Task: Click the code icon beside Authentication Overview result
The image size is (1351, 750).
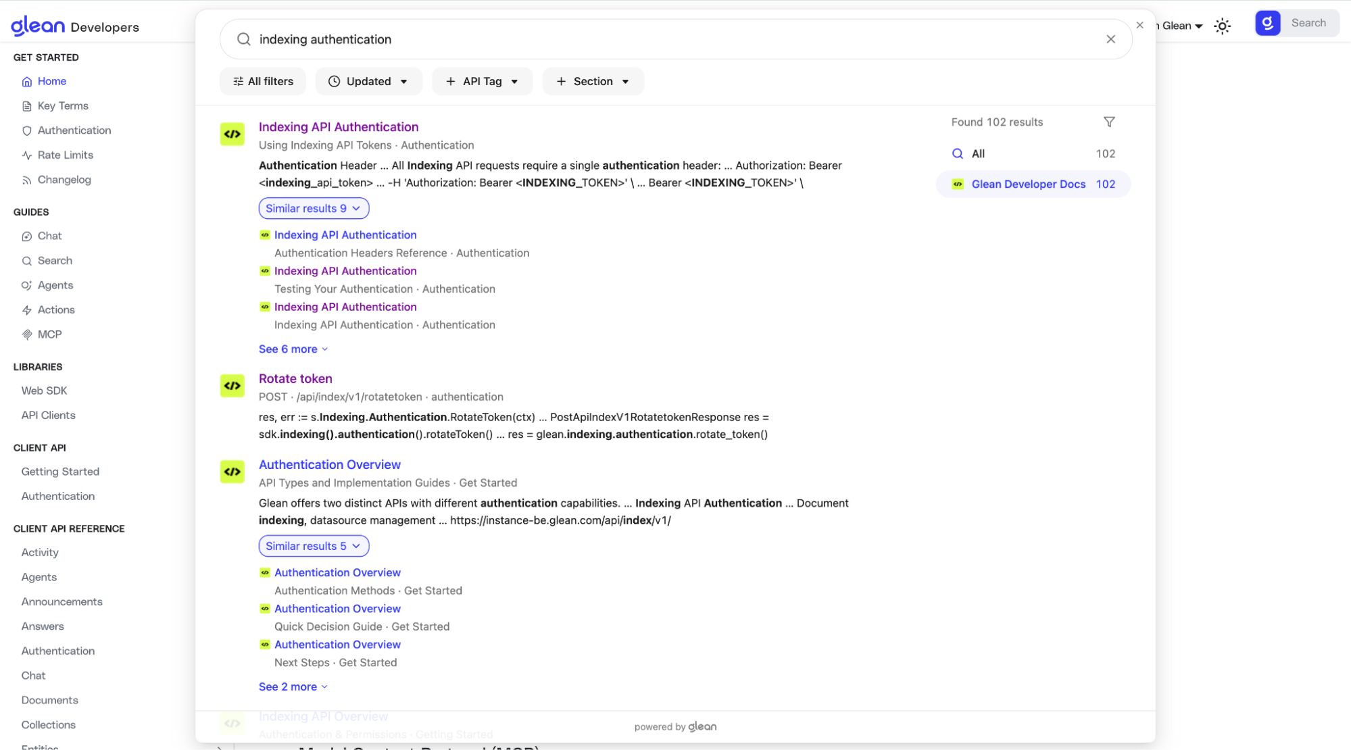Action: click(x=232, y=472)
